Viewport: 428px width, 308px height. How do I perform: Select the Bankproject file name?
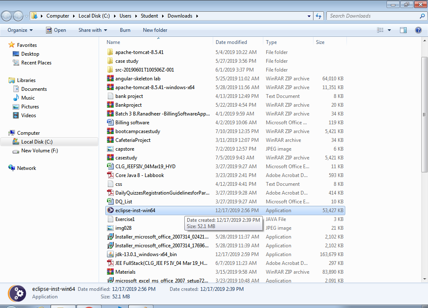pyautogui.click(x=128, y=105)
